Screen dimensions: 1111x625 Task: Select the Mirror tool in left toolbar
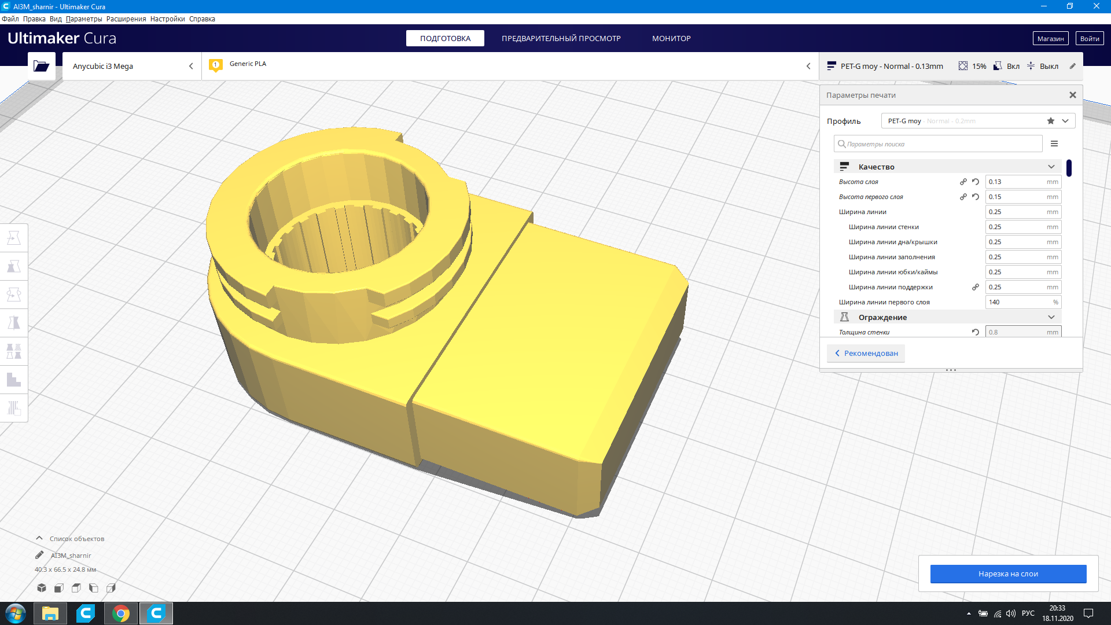tap(14, 323)
